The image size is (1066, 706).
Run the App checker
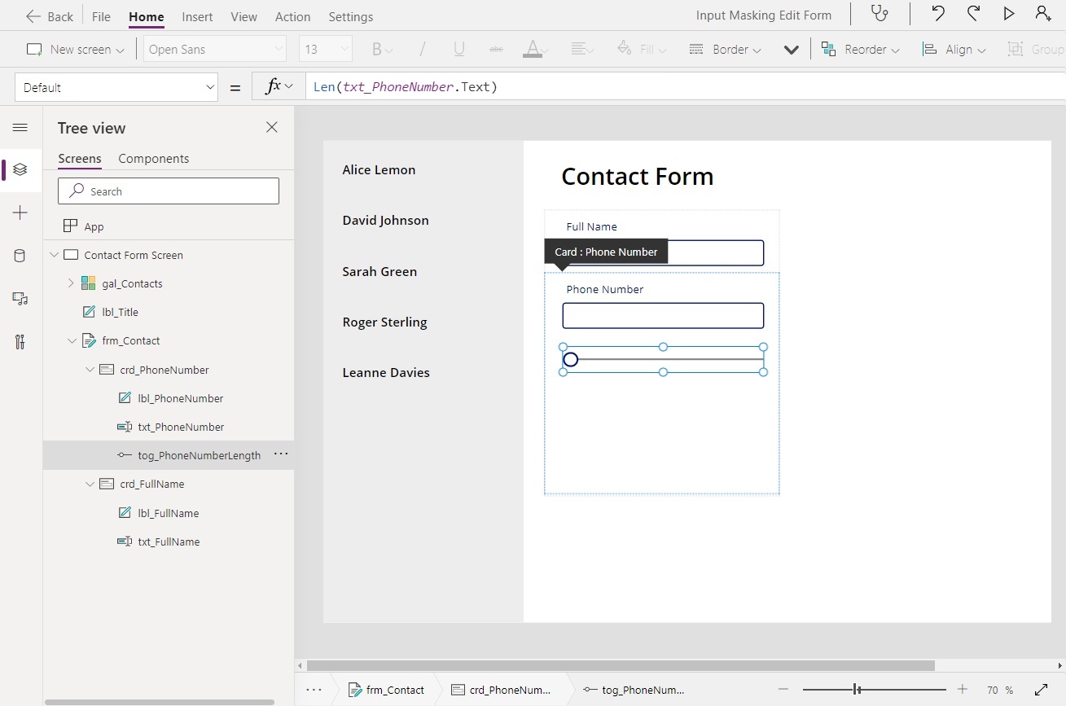[x=879, y=14]
